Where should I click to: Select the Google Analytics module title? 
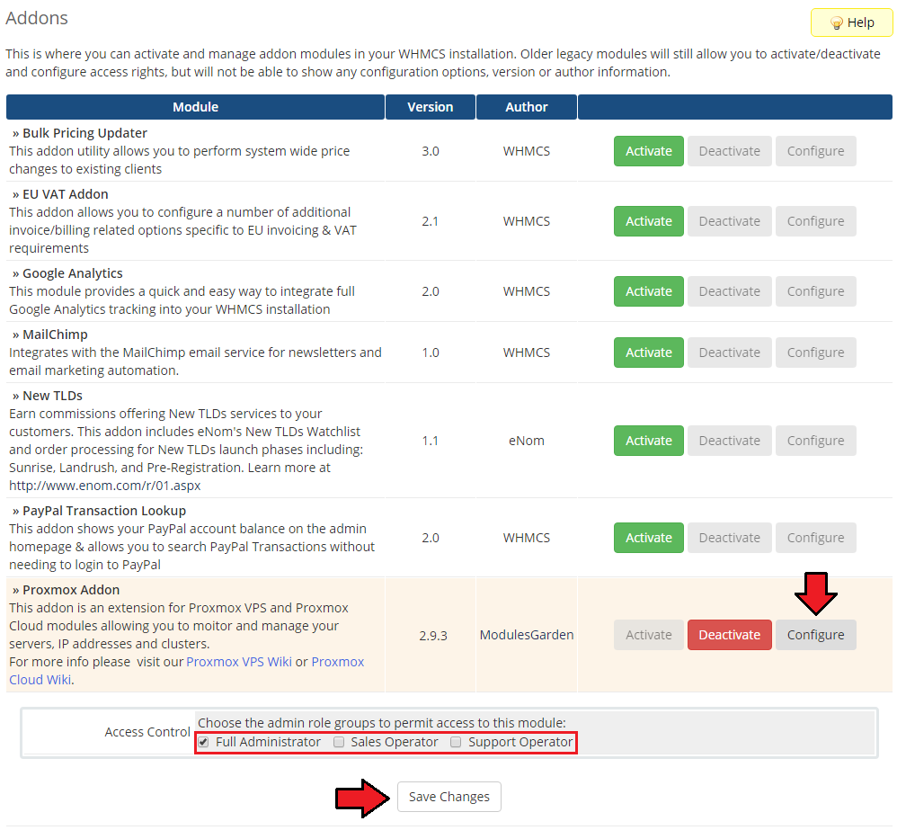pyautogui.click(x=73, y=273)
